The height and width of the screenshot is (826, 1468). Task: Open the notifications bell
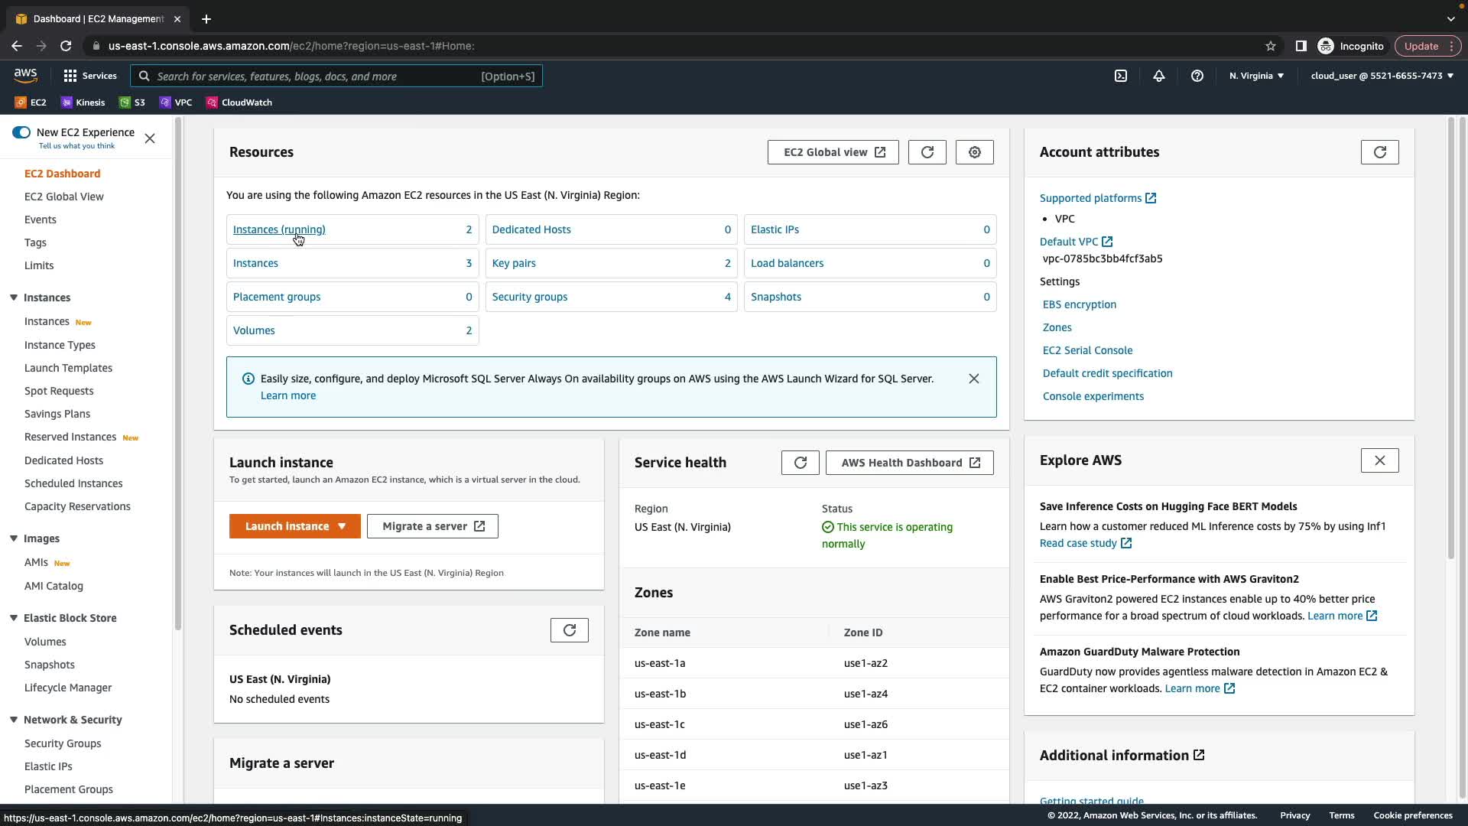[x=1158, y=76]
